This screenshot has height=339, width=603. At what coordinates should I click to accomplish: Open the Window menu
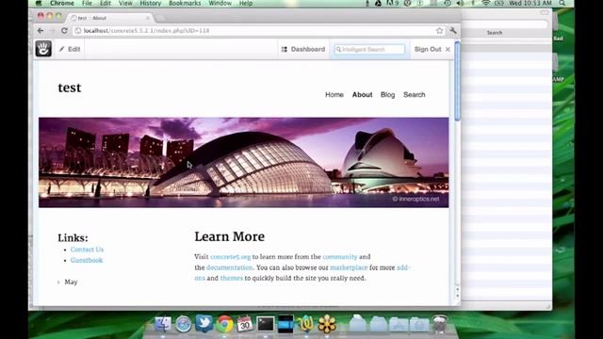pyautogui.click(x=220, y=3)
